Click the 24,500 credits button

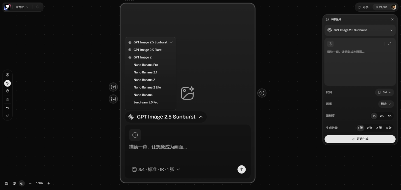[x=381, y=7]
